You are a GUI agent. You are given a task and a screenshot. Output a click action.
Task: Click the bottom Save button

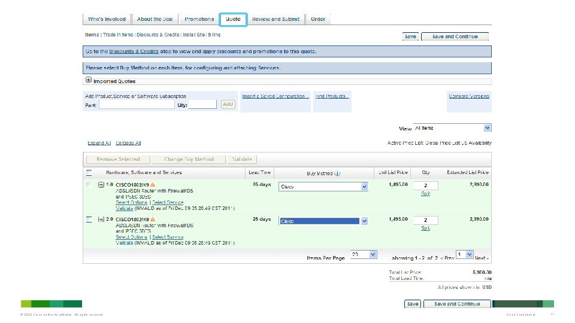[413, 304]
